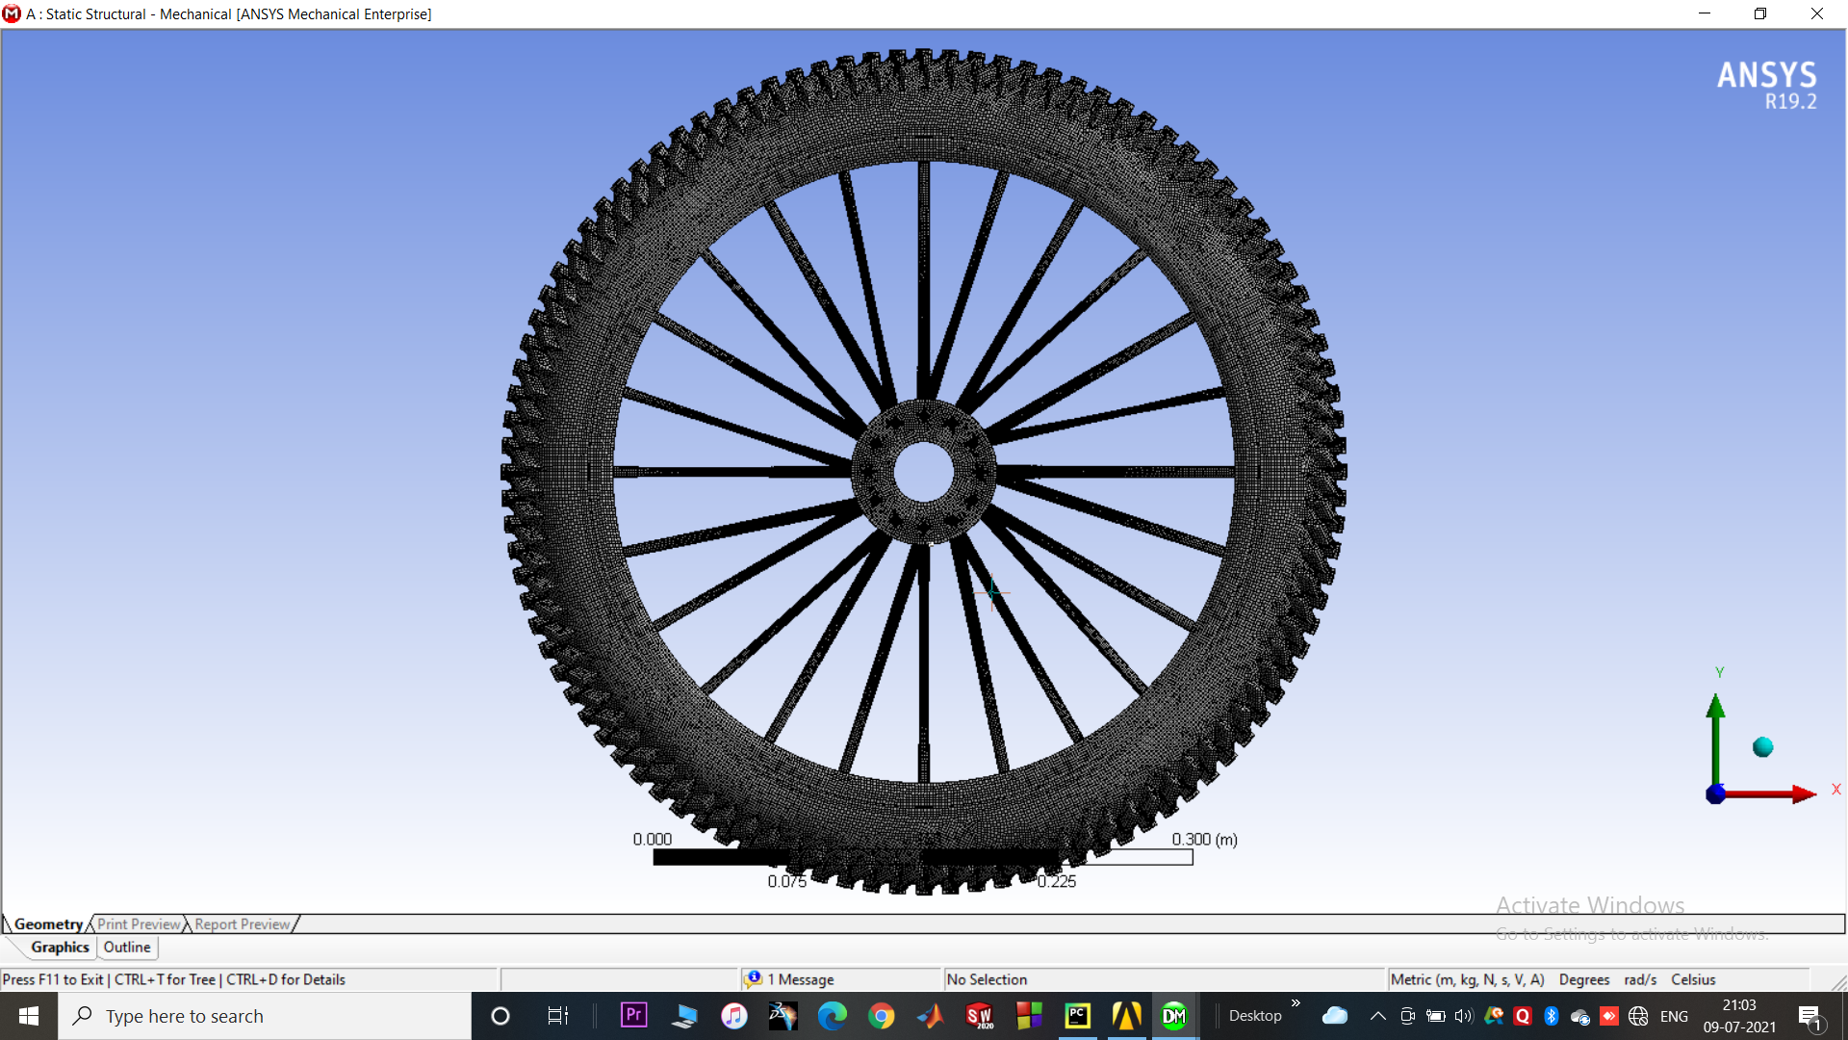Launch Adobe Premiere Pro from taskbar

coord(634,1015)
